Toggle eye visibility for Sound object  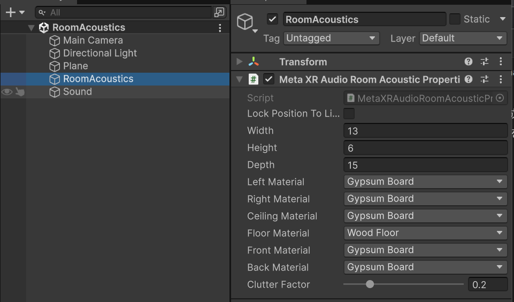[7, 92]
